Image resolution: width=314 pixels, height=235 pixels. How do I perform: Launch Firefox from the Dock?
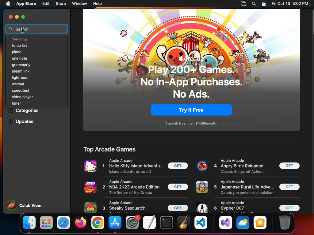[x=81, y=222]
